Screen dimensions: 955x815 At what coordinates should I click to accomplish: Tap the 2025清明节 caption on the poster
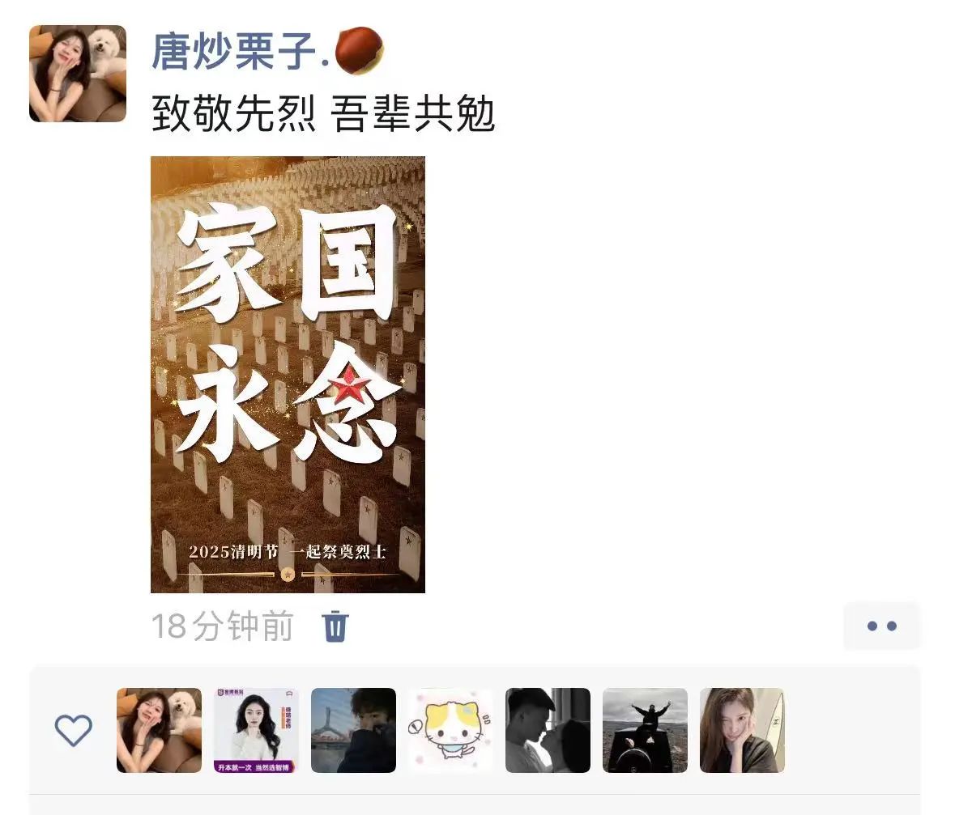(233, 551)
